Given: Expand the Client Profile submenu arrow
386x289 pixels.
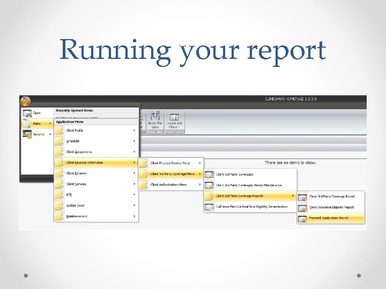Looking at the screenshot, I should point(135,130).
